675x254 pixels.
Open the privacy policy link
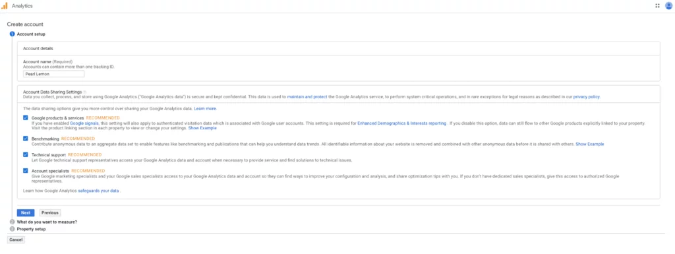point(586,97)
